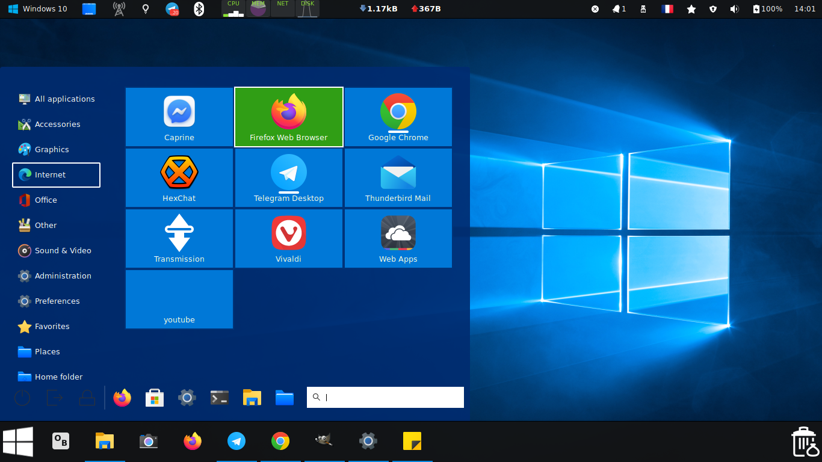Open notifications bell in top panel

click(x=619, y=9)
